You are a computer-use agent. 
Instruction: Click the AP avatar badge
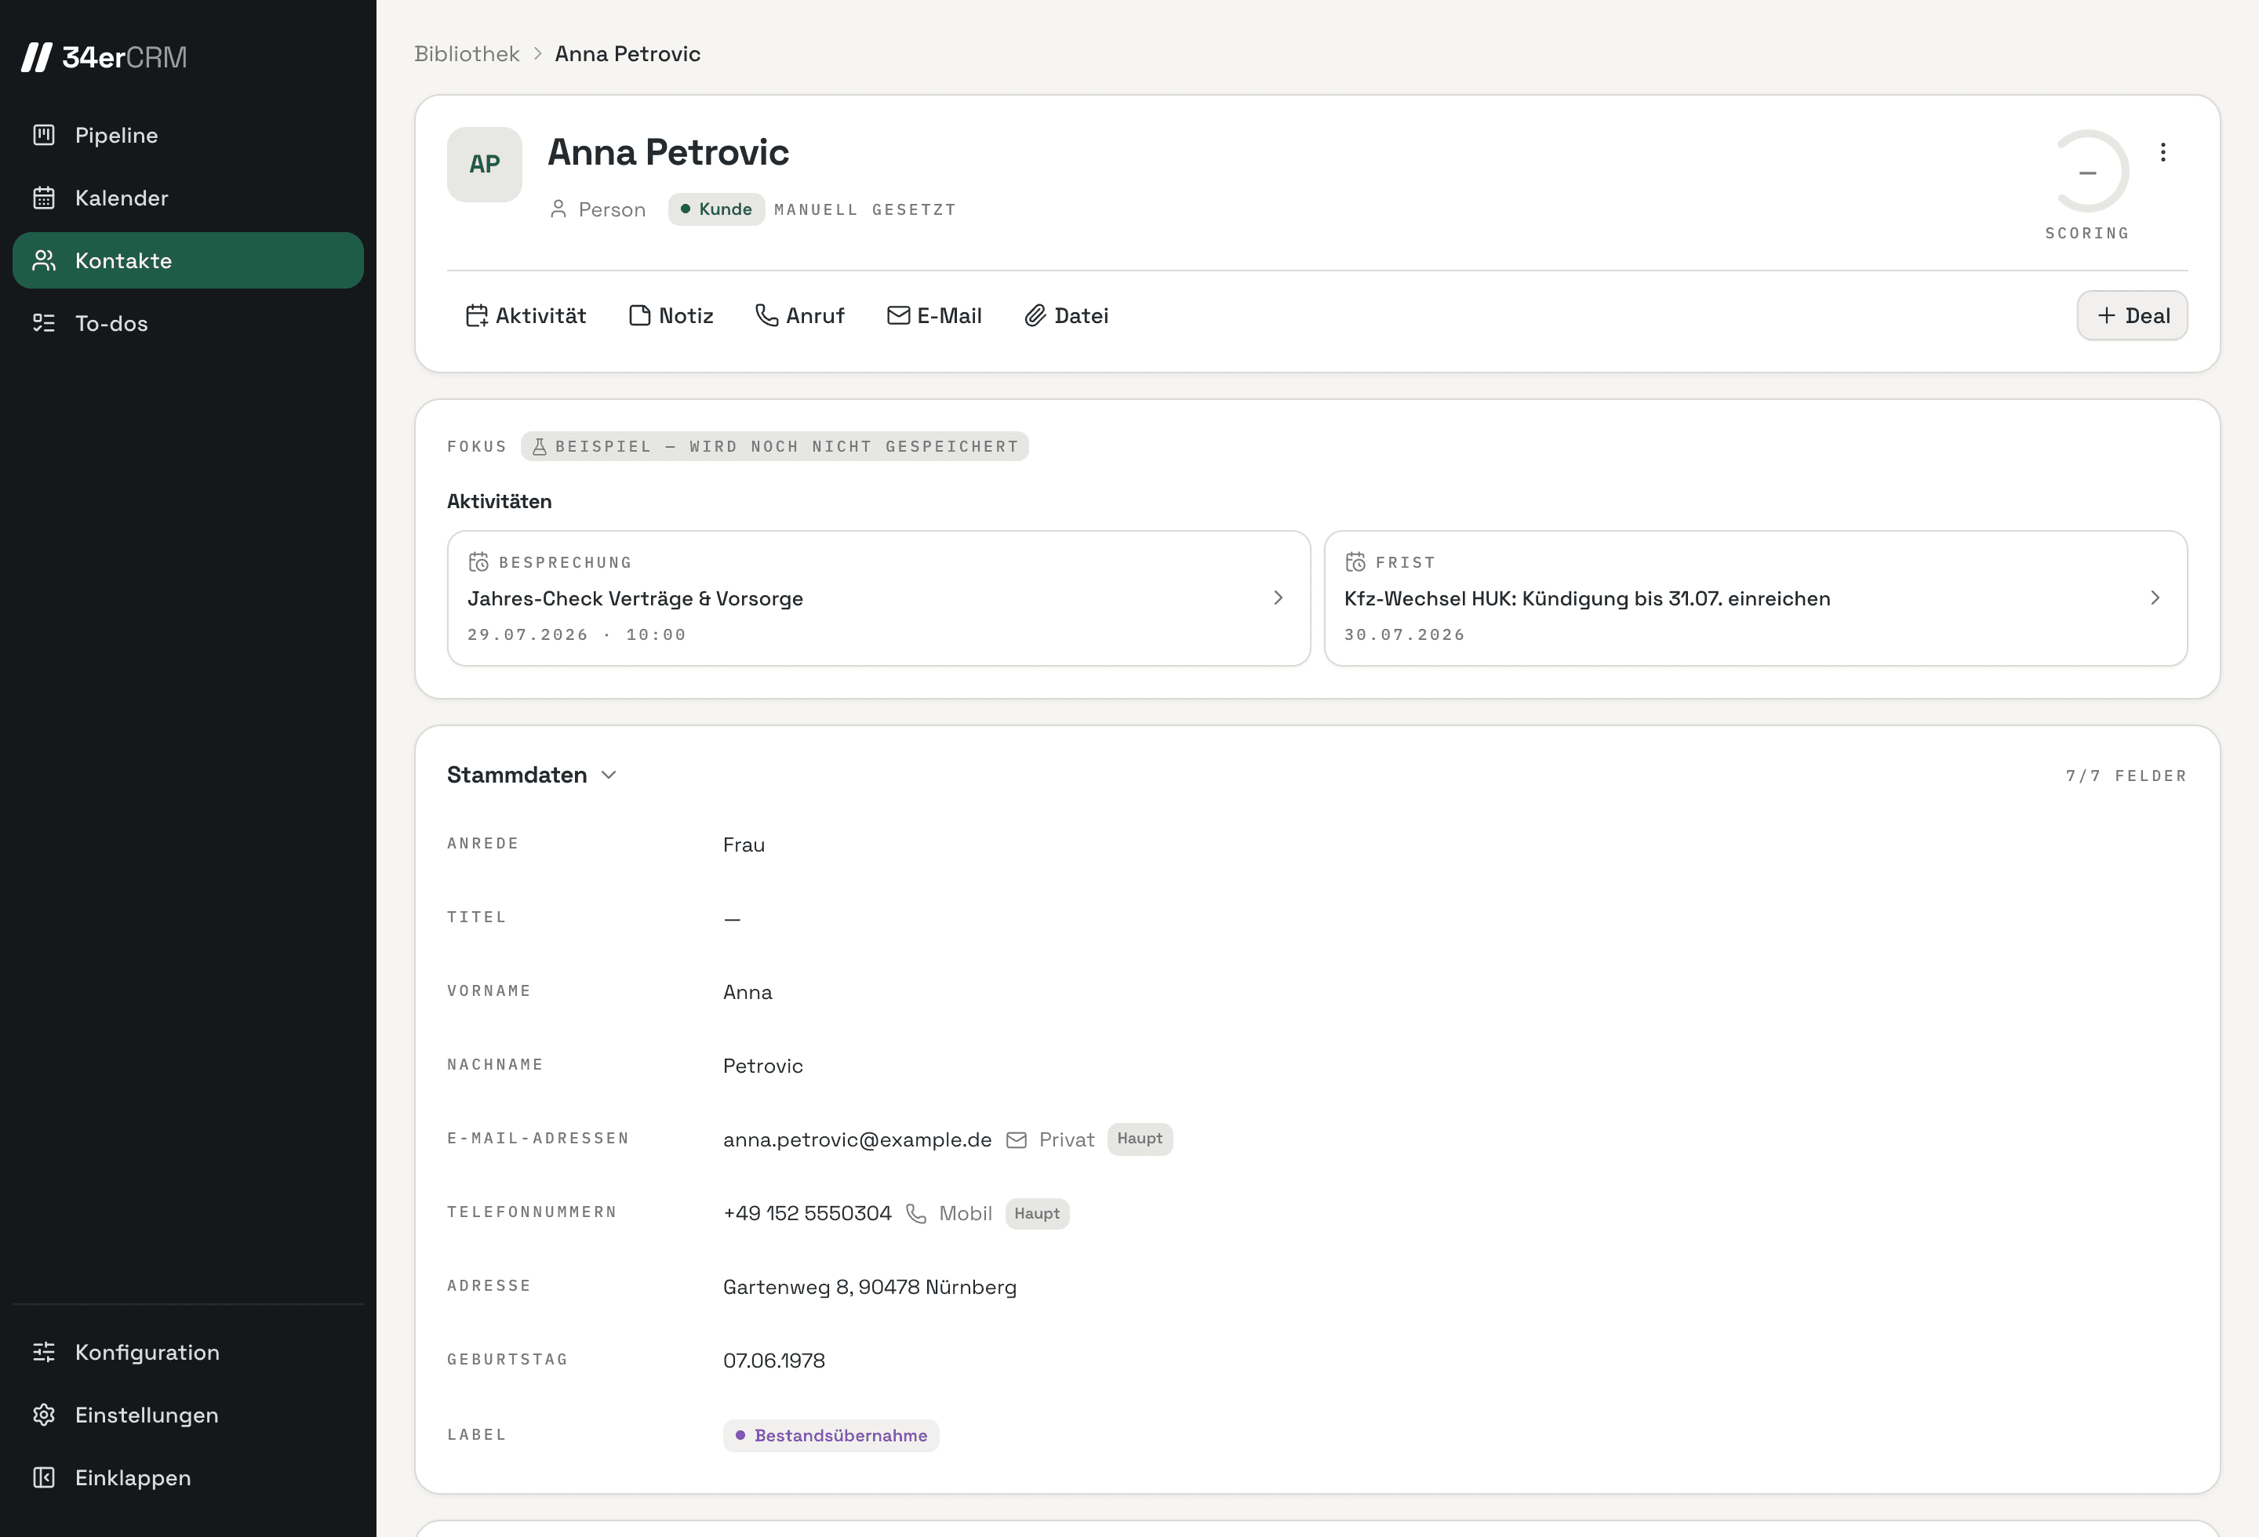pyautogui.click(x=484, y=164)
